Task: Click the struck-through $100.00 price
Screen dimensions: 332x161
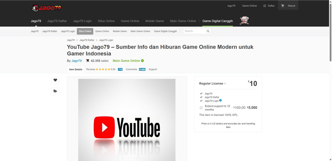Action: [239, 108]
